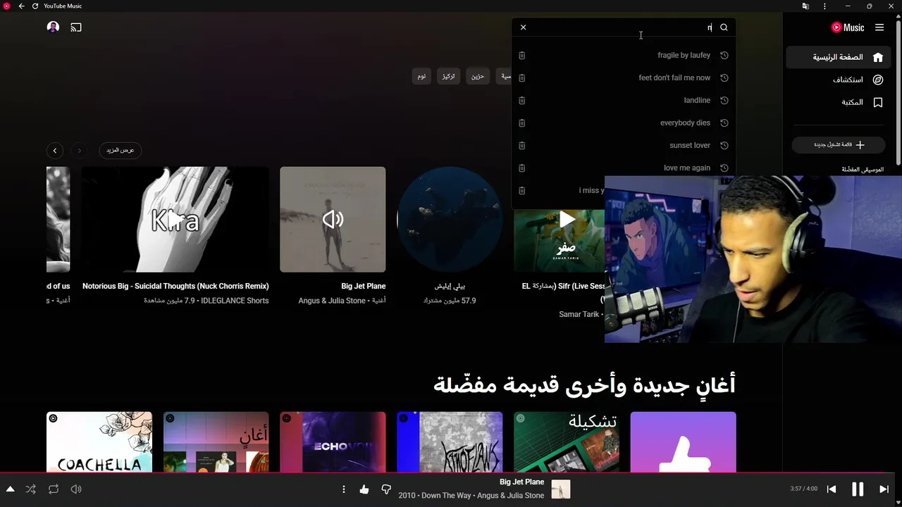Open the تشكيلة mix thumbnail
This screenshot has height=507, width=902.
tap(567, 442)
